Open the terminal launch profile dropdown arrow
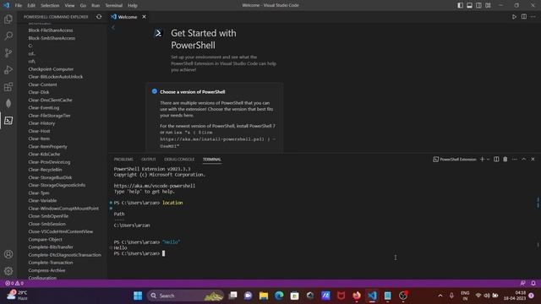The image size is (541, 304). point(489,160)
